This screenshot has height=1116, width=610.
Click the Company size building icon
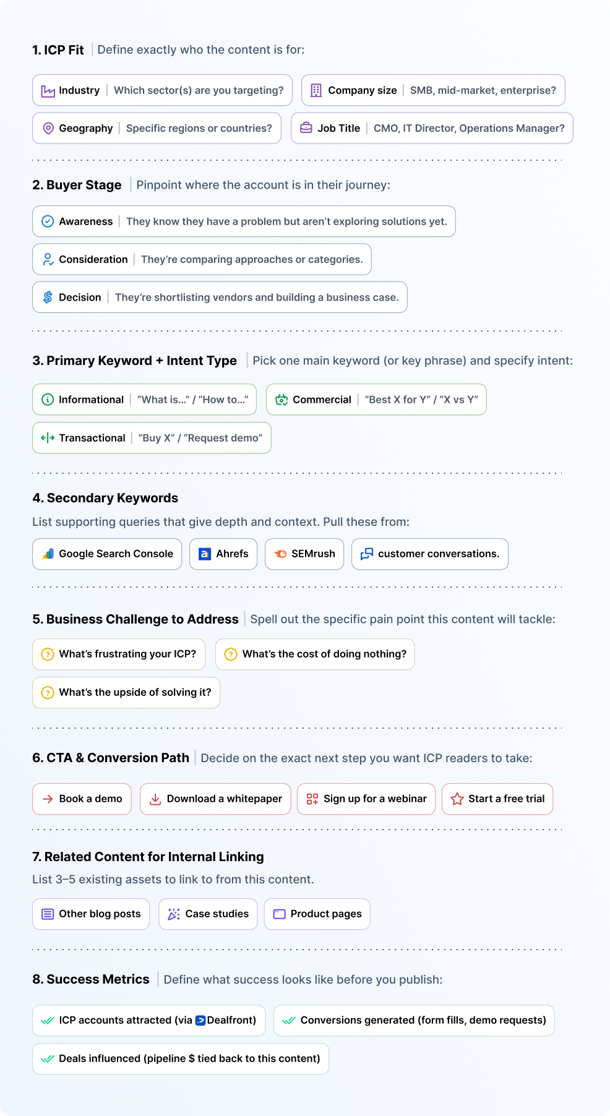tap(316, 90)
